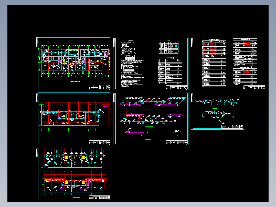Click the large materials table on the notes sheet
This screenshot has width=276, height=207.
coord(170,70)
